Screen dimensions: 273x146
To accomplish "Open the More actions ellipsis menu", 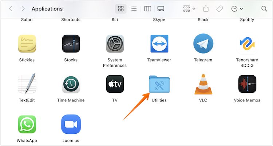I will [237, 9].
